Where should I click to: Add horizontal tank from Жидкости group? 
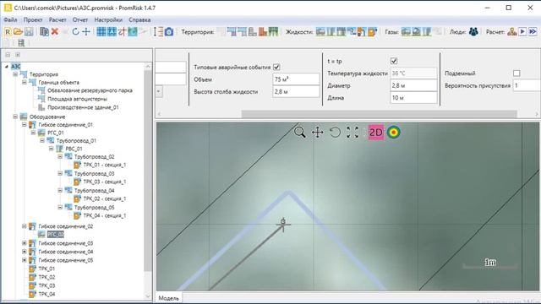(x=320, y=32)
